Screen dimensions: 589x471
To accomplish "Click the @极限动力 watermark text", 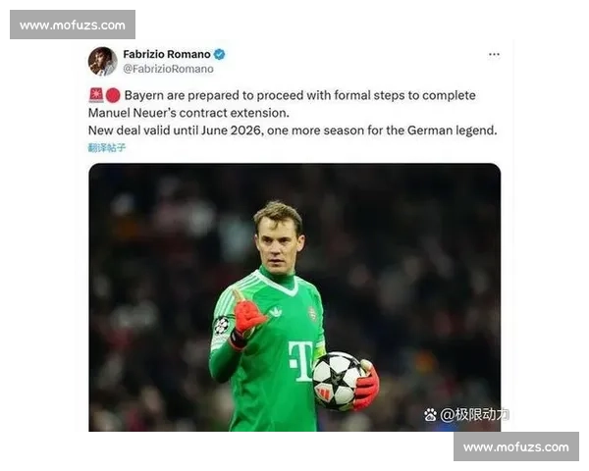I will click(474, 415).
